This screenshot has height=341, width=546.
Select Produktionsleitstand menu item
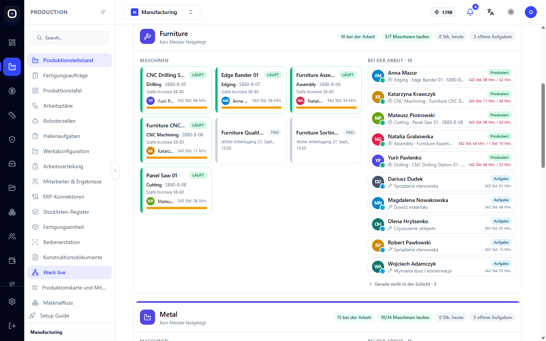click(69, 60)
